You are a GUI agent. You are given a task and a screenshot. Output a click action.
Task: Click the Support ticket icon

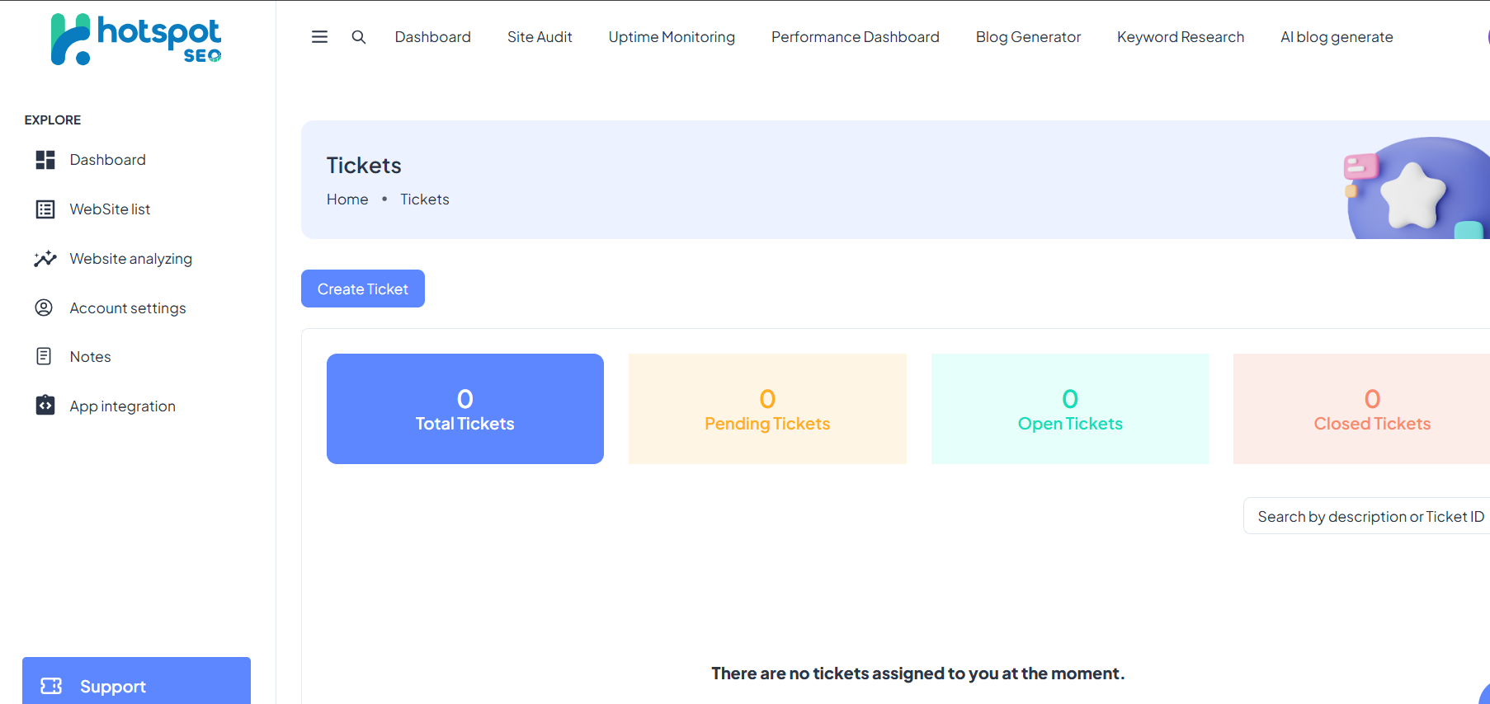coord(51,686)
